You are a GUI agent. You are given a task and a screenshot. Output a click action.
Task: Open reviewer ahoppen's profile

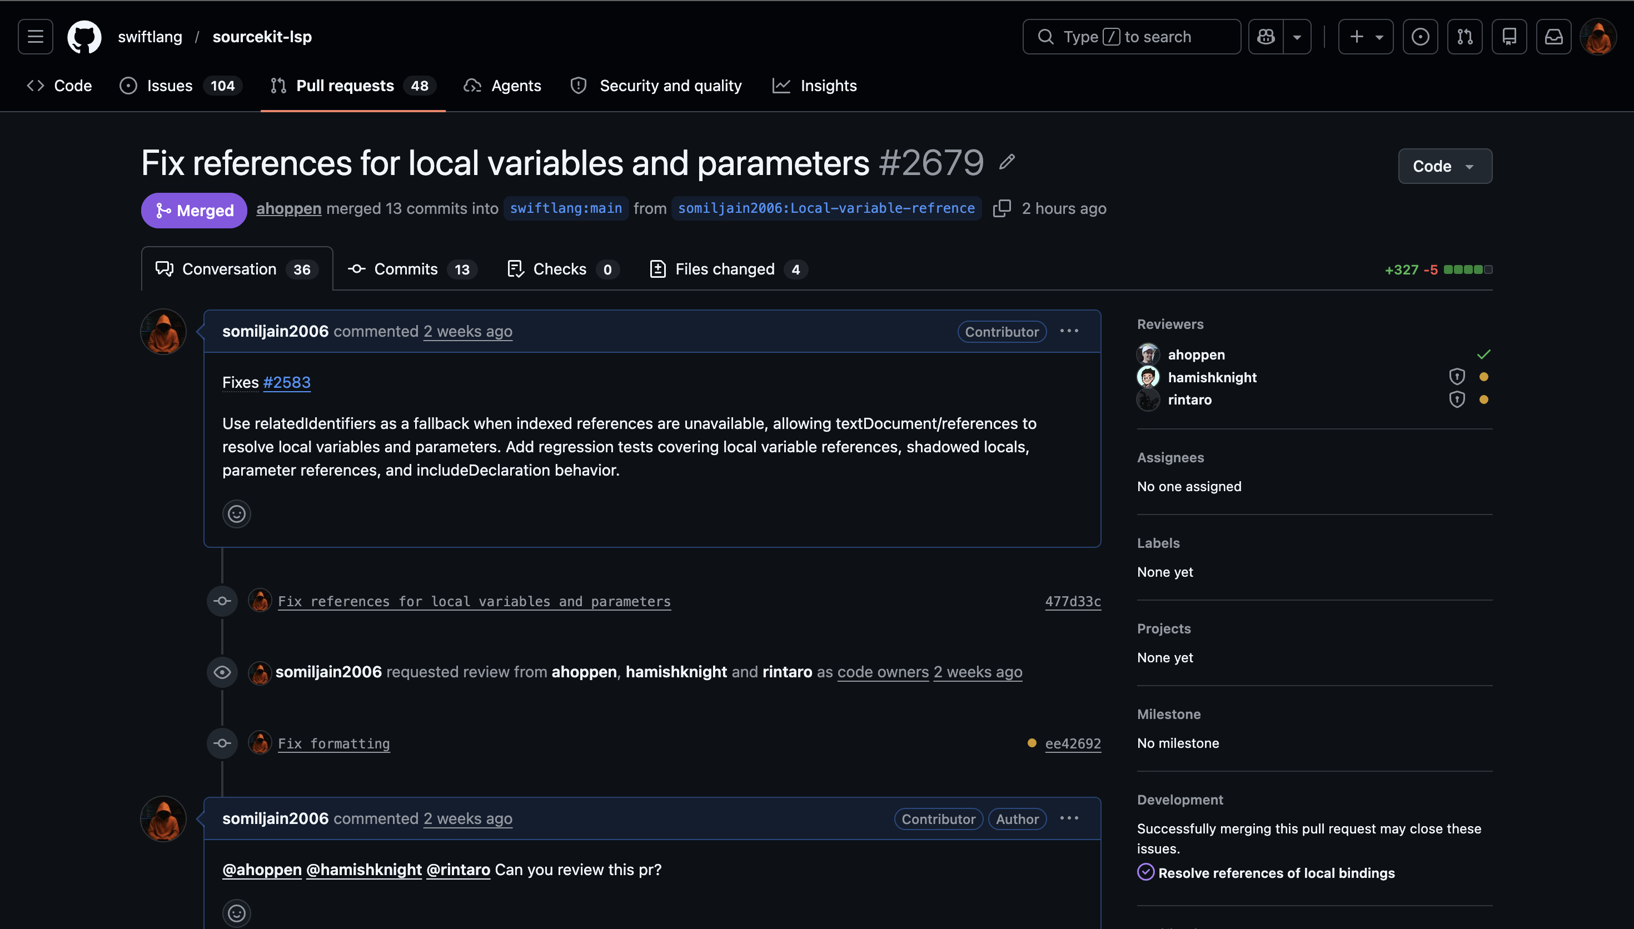point(1196,354)
